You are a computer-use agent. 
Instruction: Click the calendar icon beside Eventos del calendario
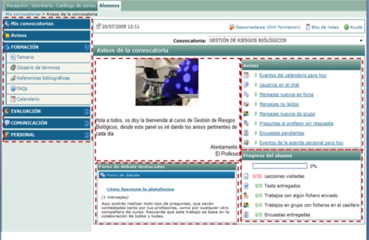tap(246, 75)
